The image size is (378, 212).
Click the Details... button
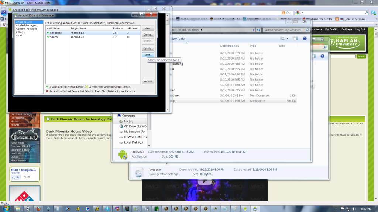[148, 49]
